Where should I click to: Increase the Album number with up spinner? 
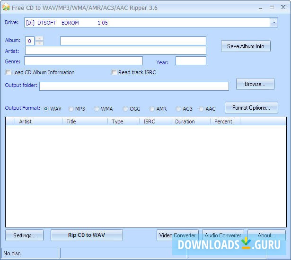click(x=39, y=39)
